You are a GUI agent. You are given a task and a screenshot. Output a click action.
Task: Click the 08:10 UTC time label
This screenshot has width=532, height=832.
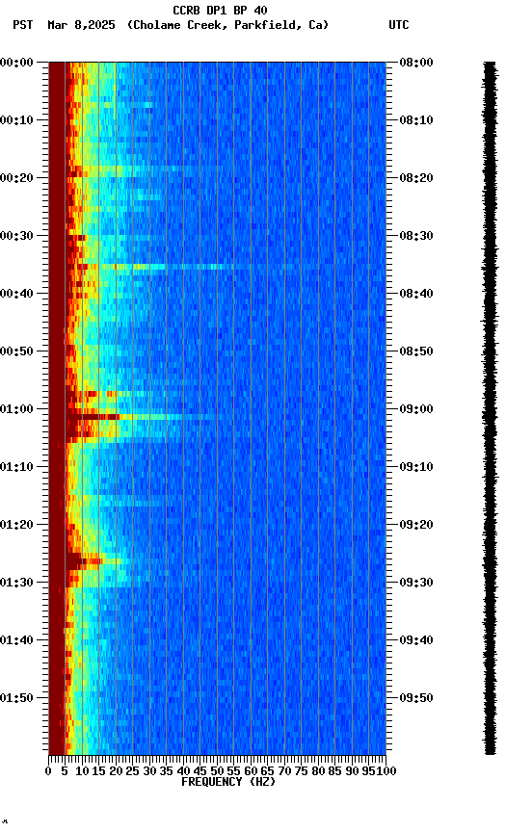pos(416,120)
